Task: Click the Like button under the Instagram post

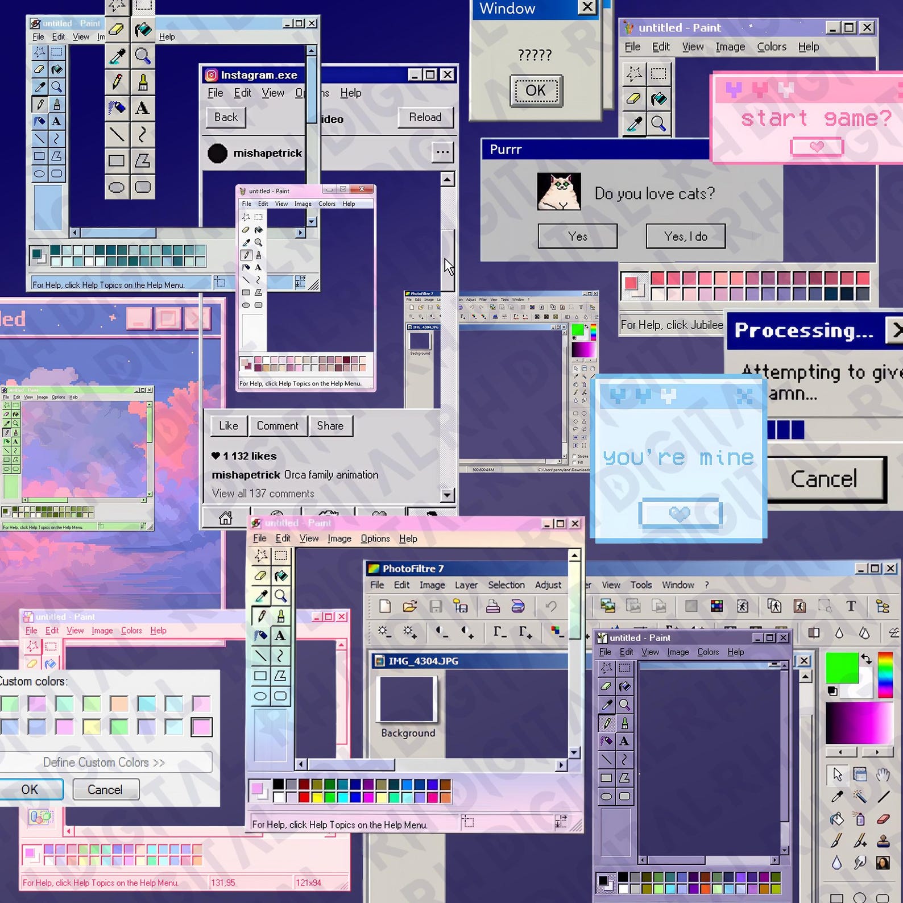Action: 229,425
